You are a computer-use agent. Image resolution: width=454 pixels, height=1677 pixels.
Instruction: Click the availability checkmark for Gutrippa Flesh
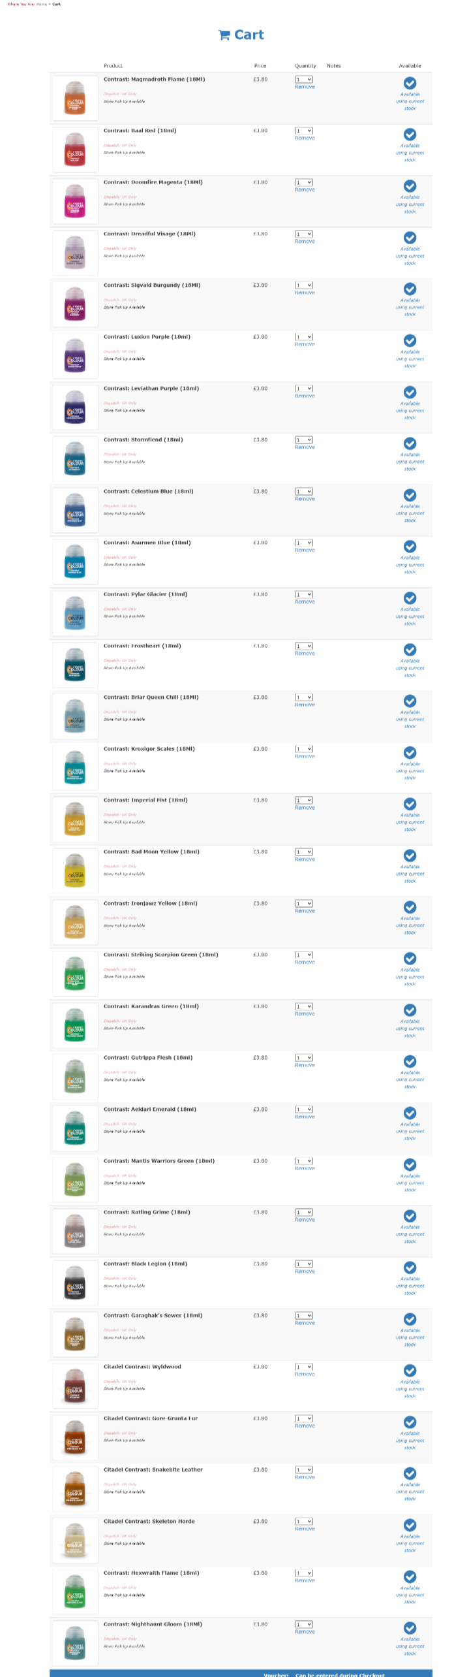tap(410, 1061)
